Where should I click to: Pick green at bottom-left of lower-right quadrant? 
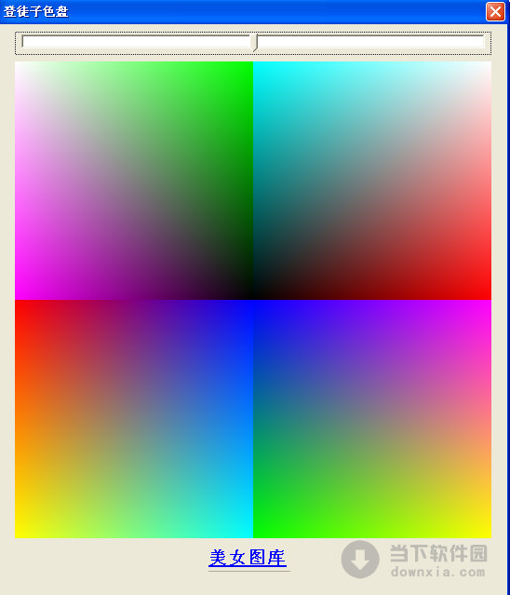point(256,535)
